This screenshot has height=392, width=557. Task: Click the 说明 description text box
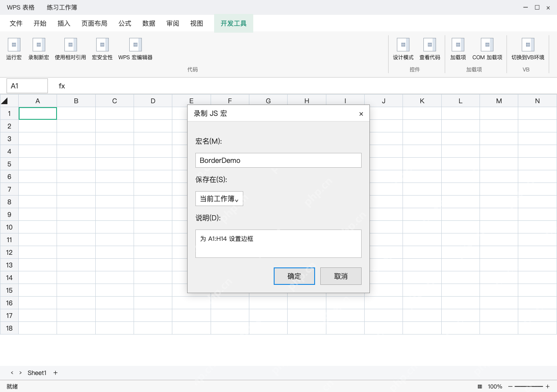[278, 243]
